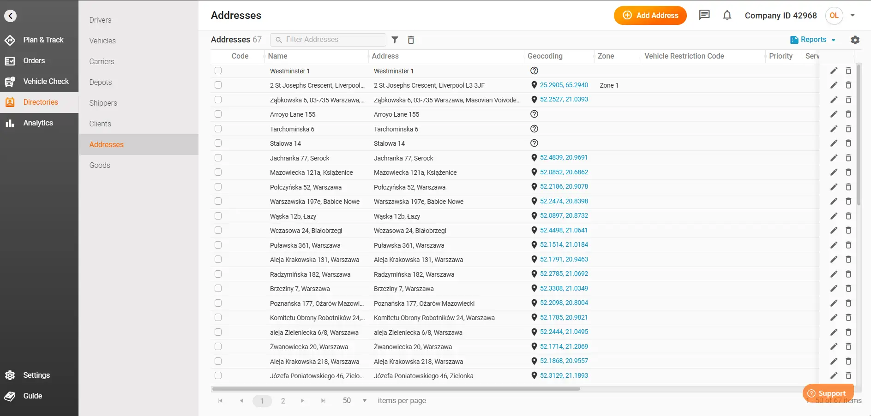Expand the Reports dropdown
Screen dimensions: 871x416
tap(813, 40)
